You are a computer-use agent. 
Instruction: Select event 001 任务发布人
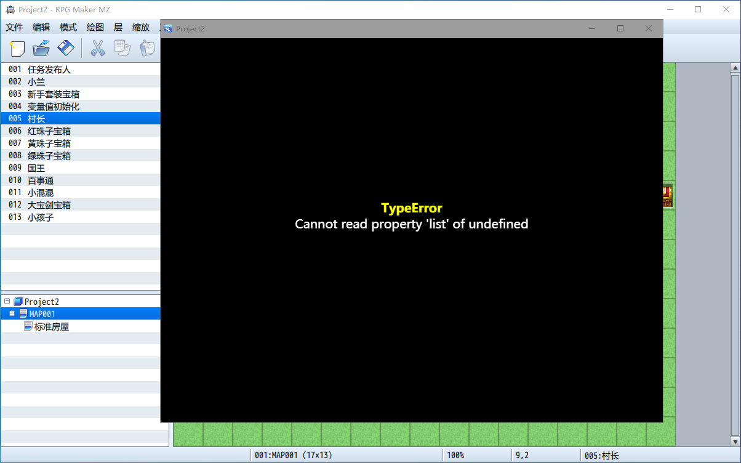81,70
